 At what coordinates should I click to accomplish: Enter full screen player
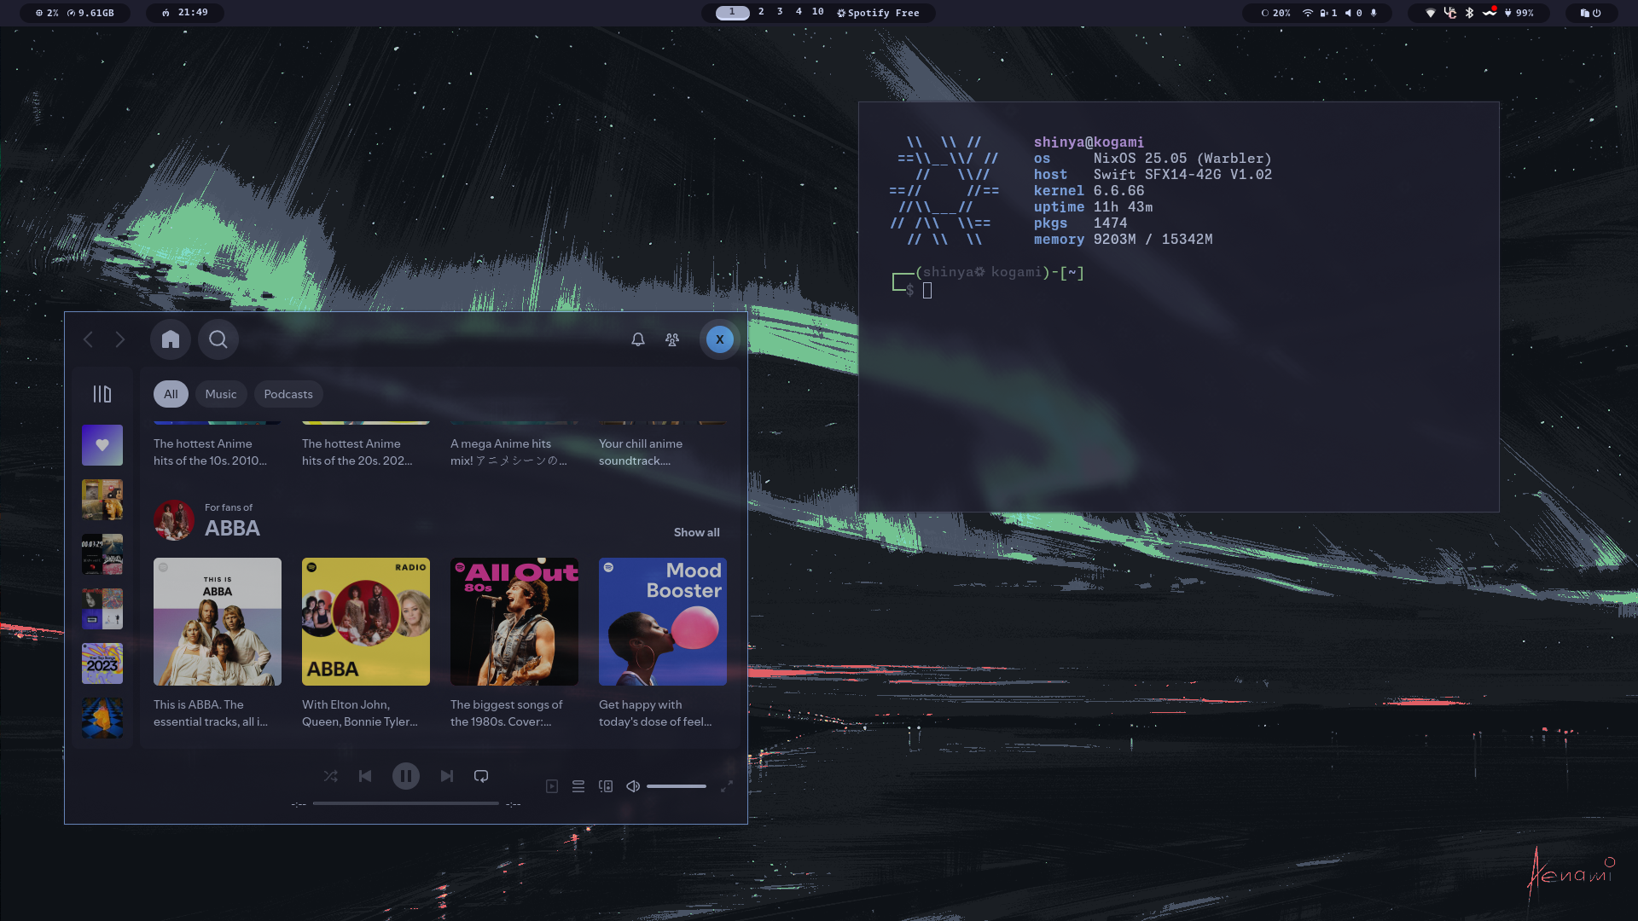point(727,786)
